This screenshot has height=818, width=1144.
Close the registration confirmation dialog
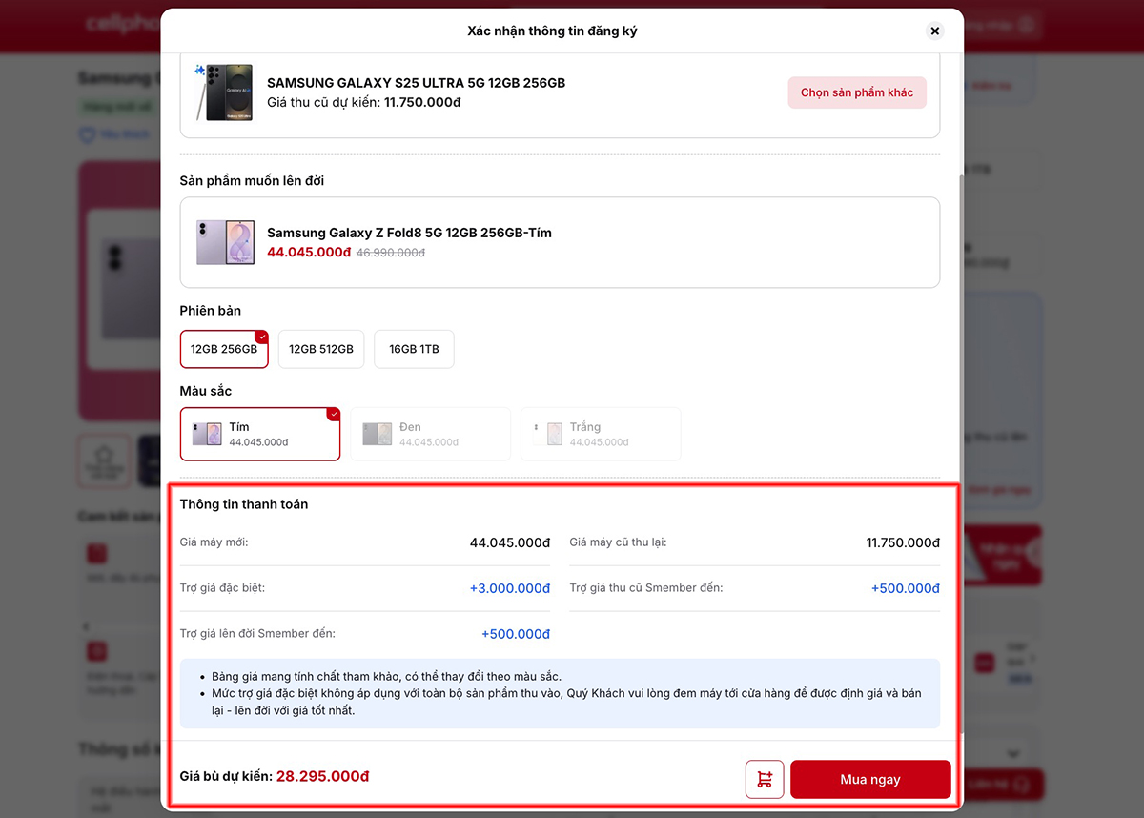pos(934,31)
